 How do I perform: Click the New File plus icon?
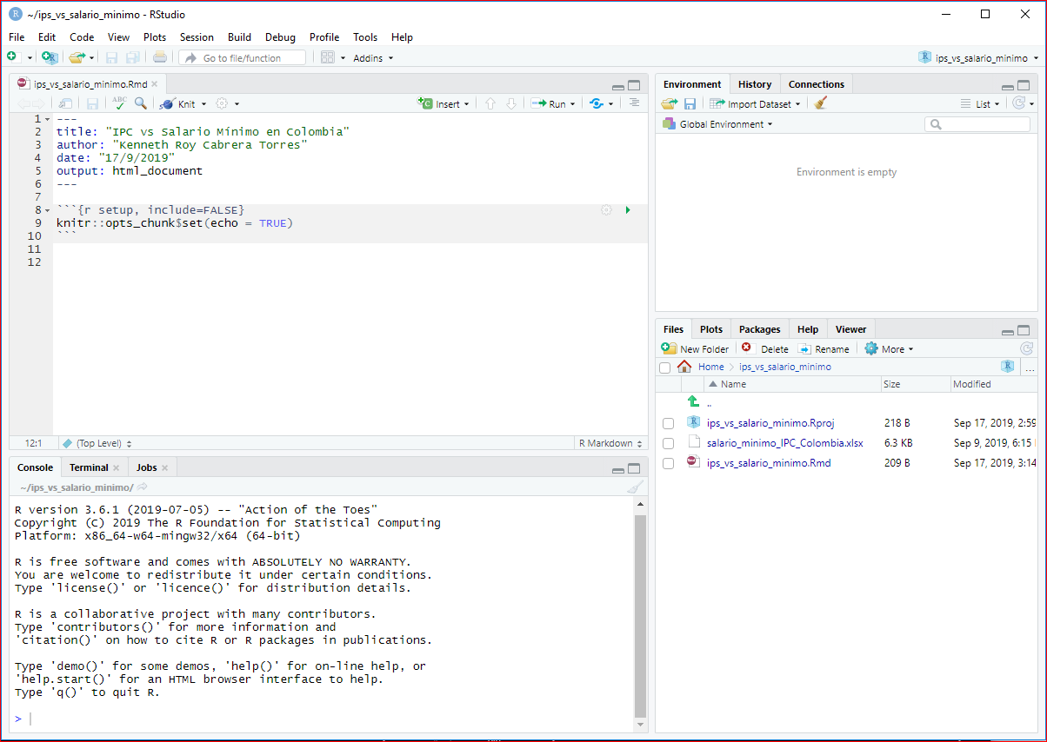(x=12, y=57)
